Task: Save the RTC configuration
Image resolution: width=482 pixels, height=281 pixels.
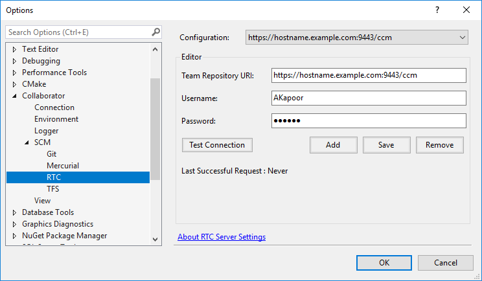Action: tap(386, 145)
